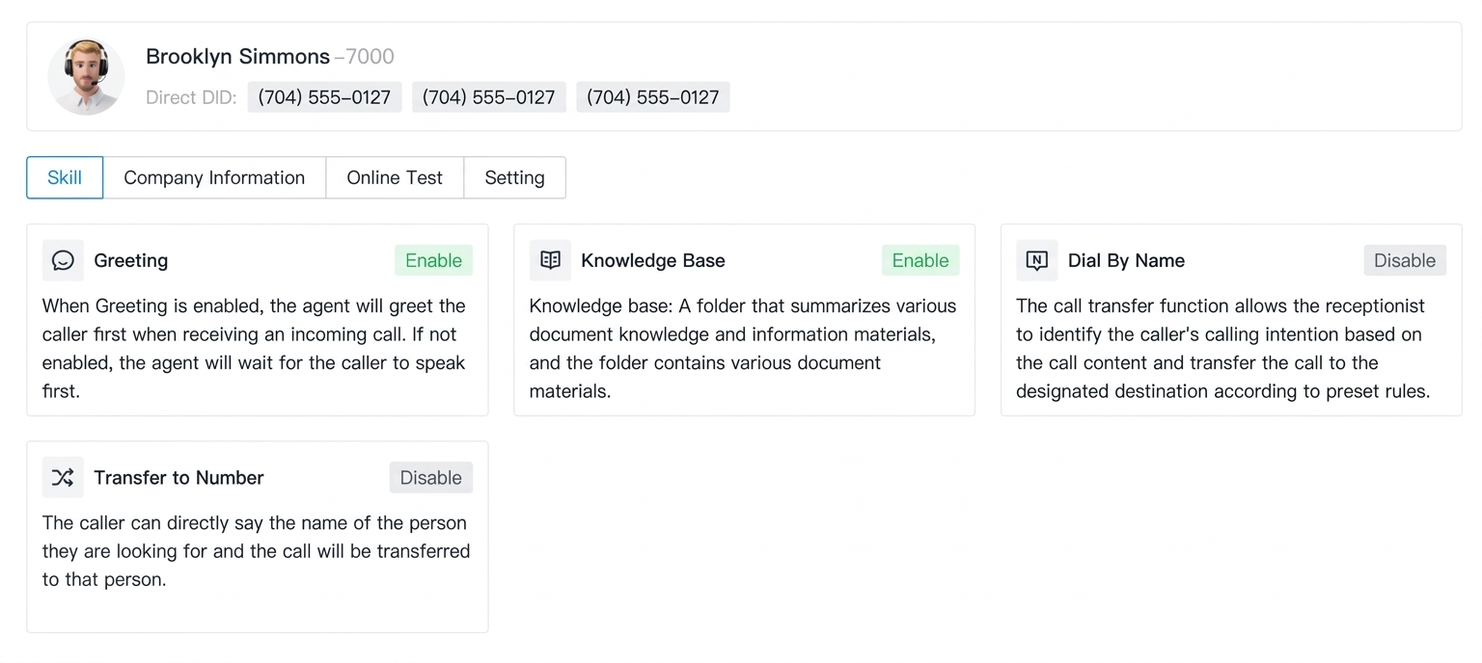The height and width of the screenshot is (663, 1482).
Task: Switch to the Company Information tab
Action: coord(214,177)
